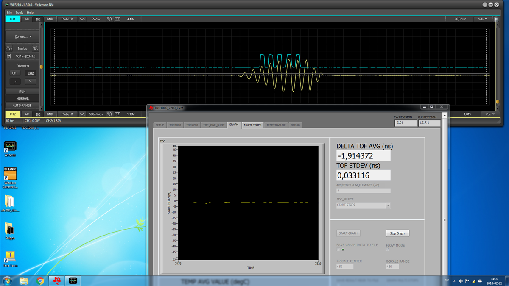Click CH1 Probe X1 button
This screenshot has width=509, height=286.
pyautogui.click(x=67, y=19)
